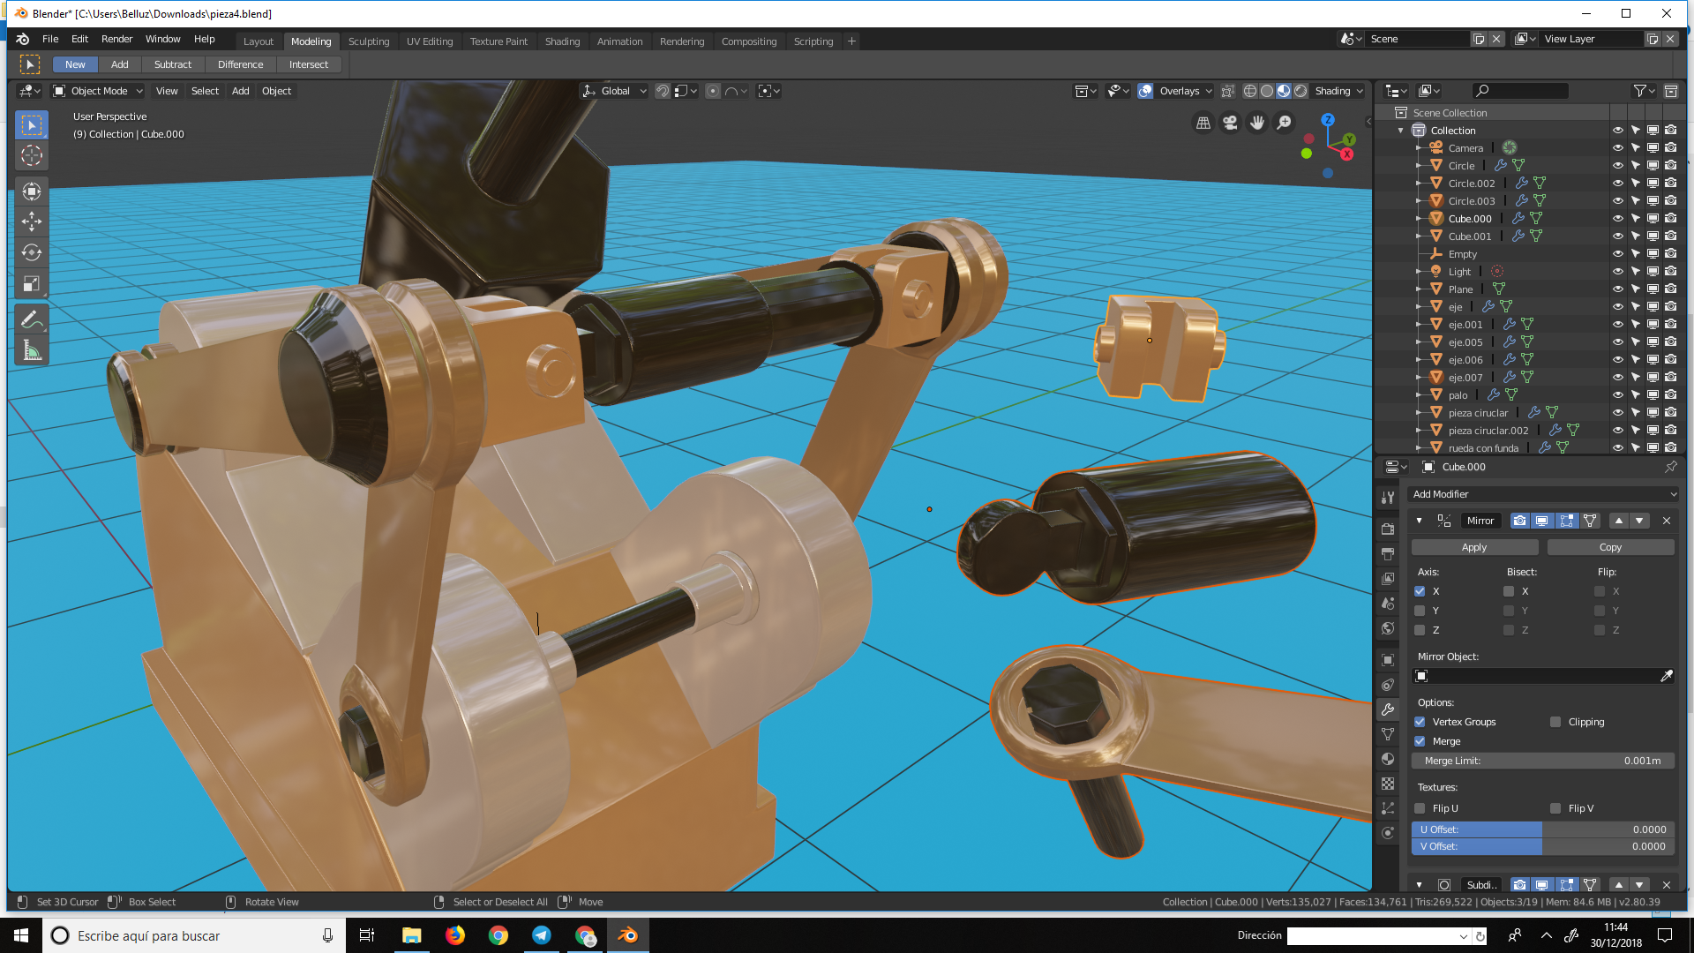Switch to the Shading workspace tab

(x=562, y=41)
